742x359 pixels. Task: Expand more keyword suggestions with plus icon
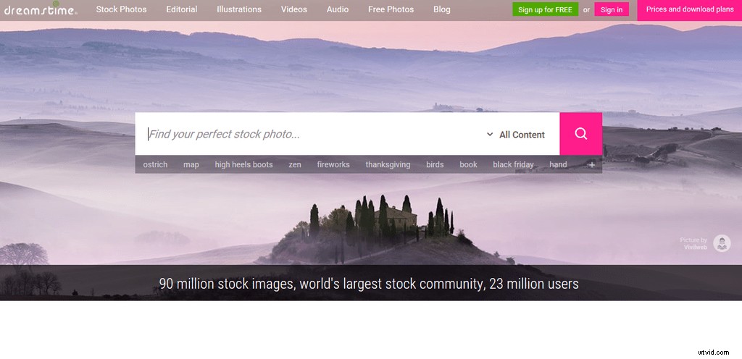pos(591,164)
